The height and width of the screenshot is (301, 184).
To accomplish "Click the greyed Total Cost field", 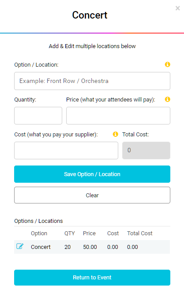I will [146, 150].
